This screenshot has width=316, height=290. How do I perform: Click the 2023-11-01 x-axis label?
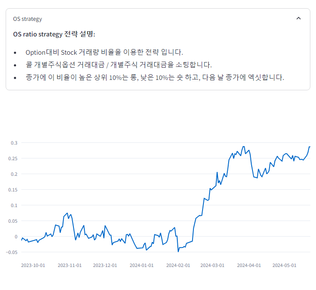[70, 265]
